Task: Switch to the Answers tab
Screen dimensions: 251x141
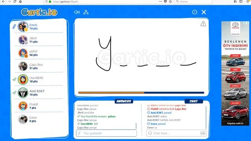Action: (x=124, y=101)
